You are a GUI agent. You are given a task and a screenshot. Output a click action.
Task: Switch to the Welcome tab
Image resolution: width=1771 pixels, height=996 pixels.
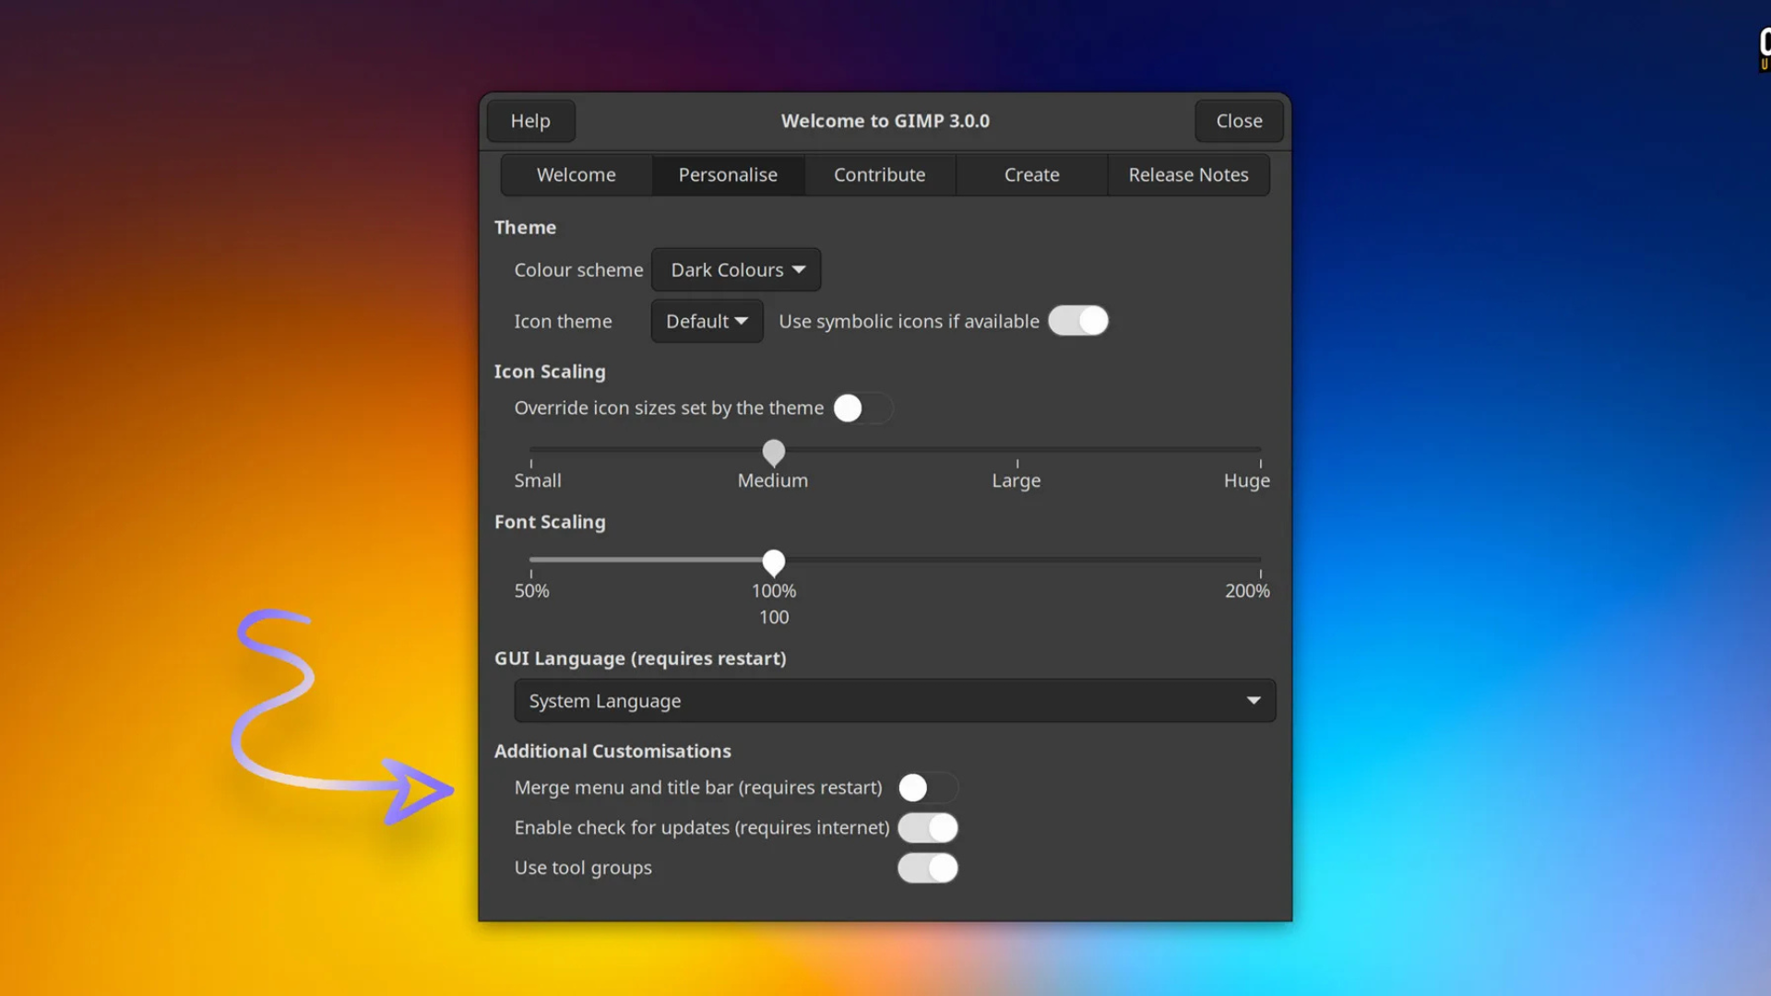pos(576,175)
